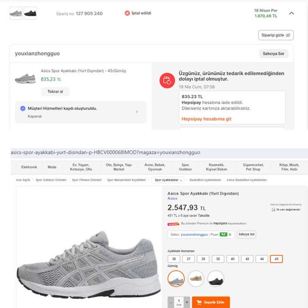Click the blue checkmark customer service icon
Screen dimensions: 308x308
pyautogui.click(x=23, y=108)
